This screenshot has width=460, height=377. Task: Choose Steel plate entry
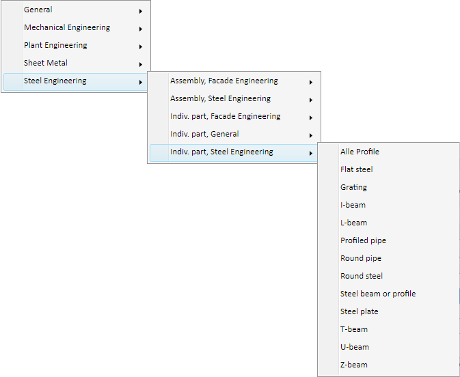(x=389, y=311)
